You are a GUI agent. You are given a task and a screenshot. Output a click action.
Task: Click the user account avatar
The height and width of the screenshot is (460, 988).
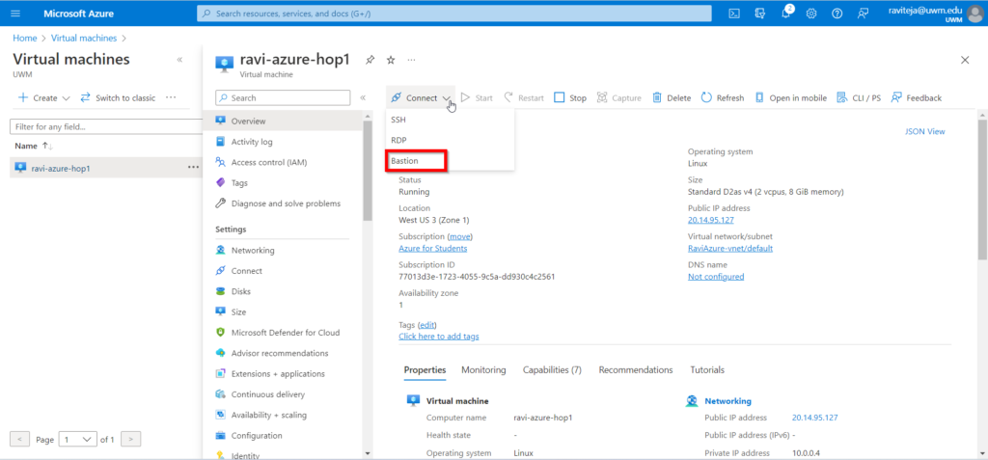pyautogui.click(x=974, y=14)
